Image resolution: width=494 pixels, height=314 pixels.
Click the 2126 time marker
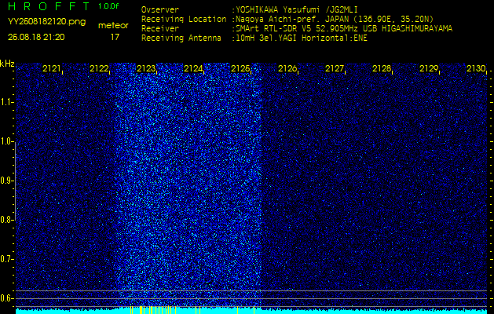[x=287, y=68]
